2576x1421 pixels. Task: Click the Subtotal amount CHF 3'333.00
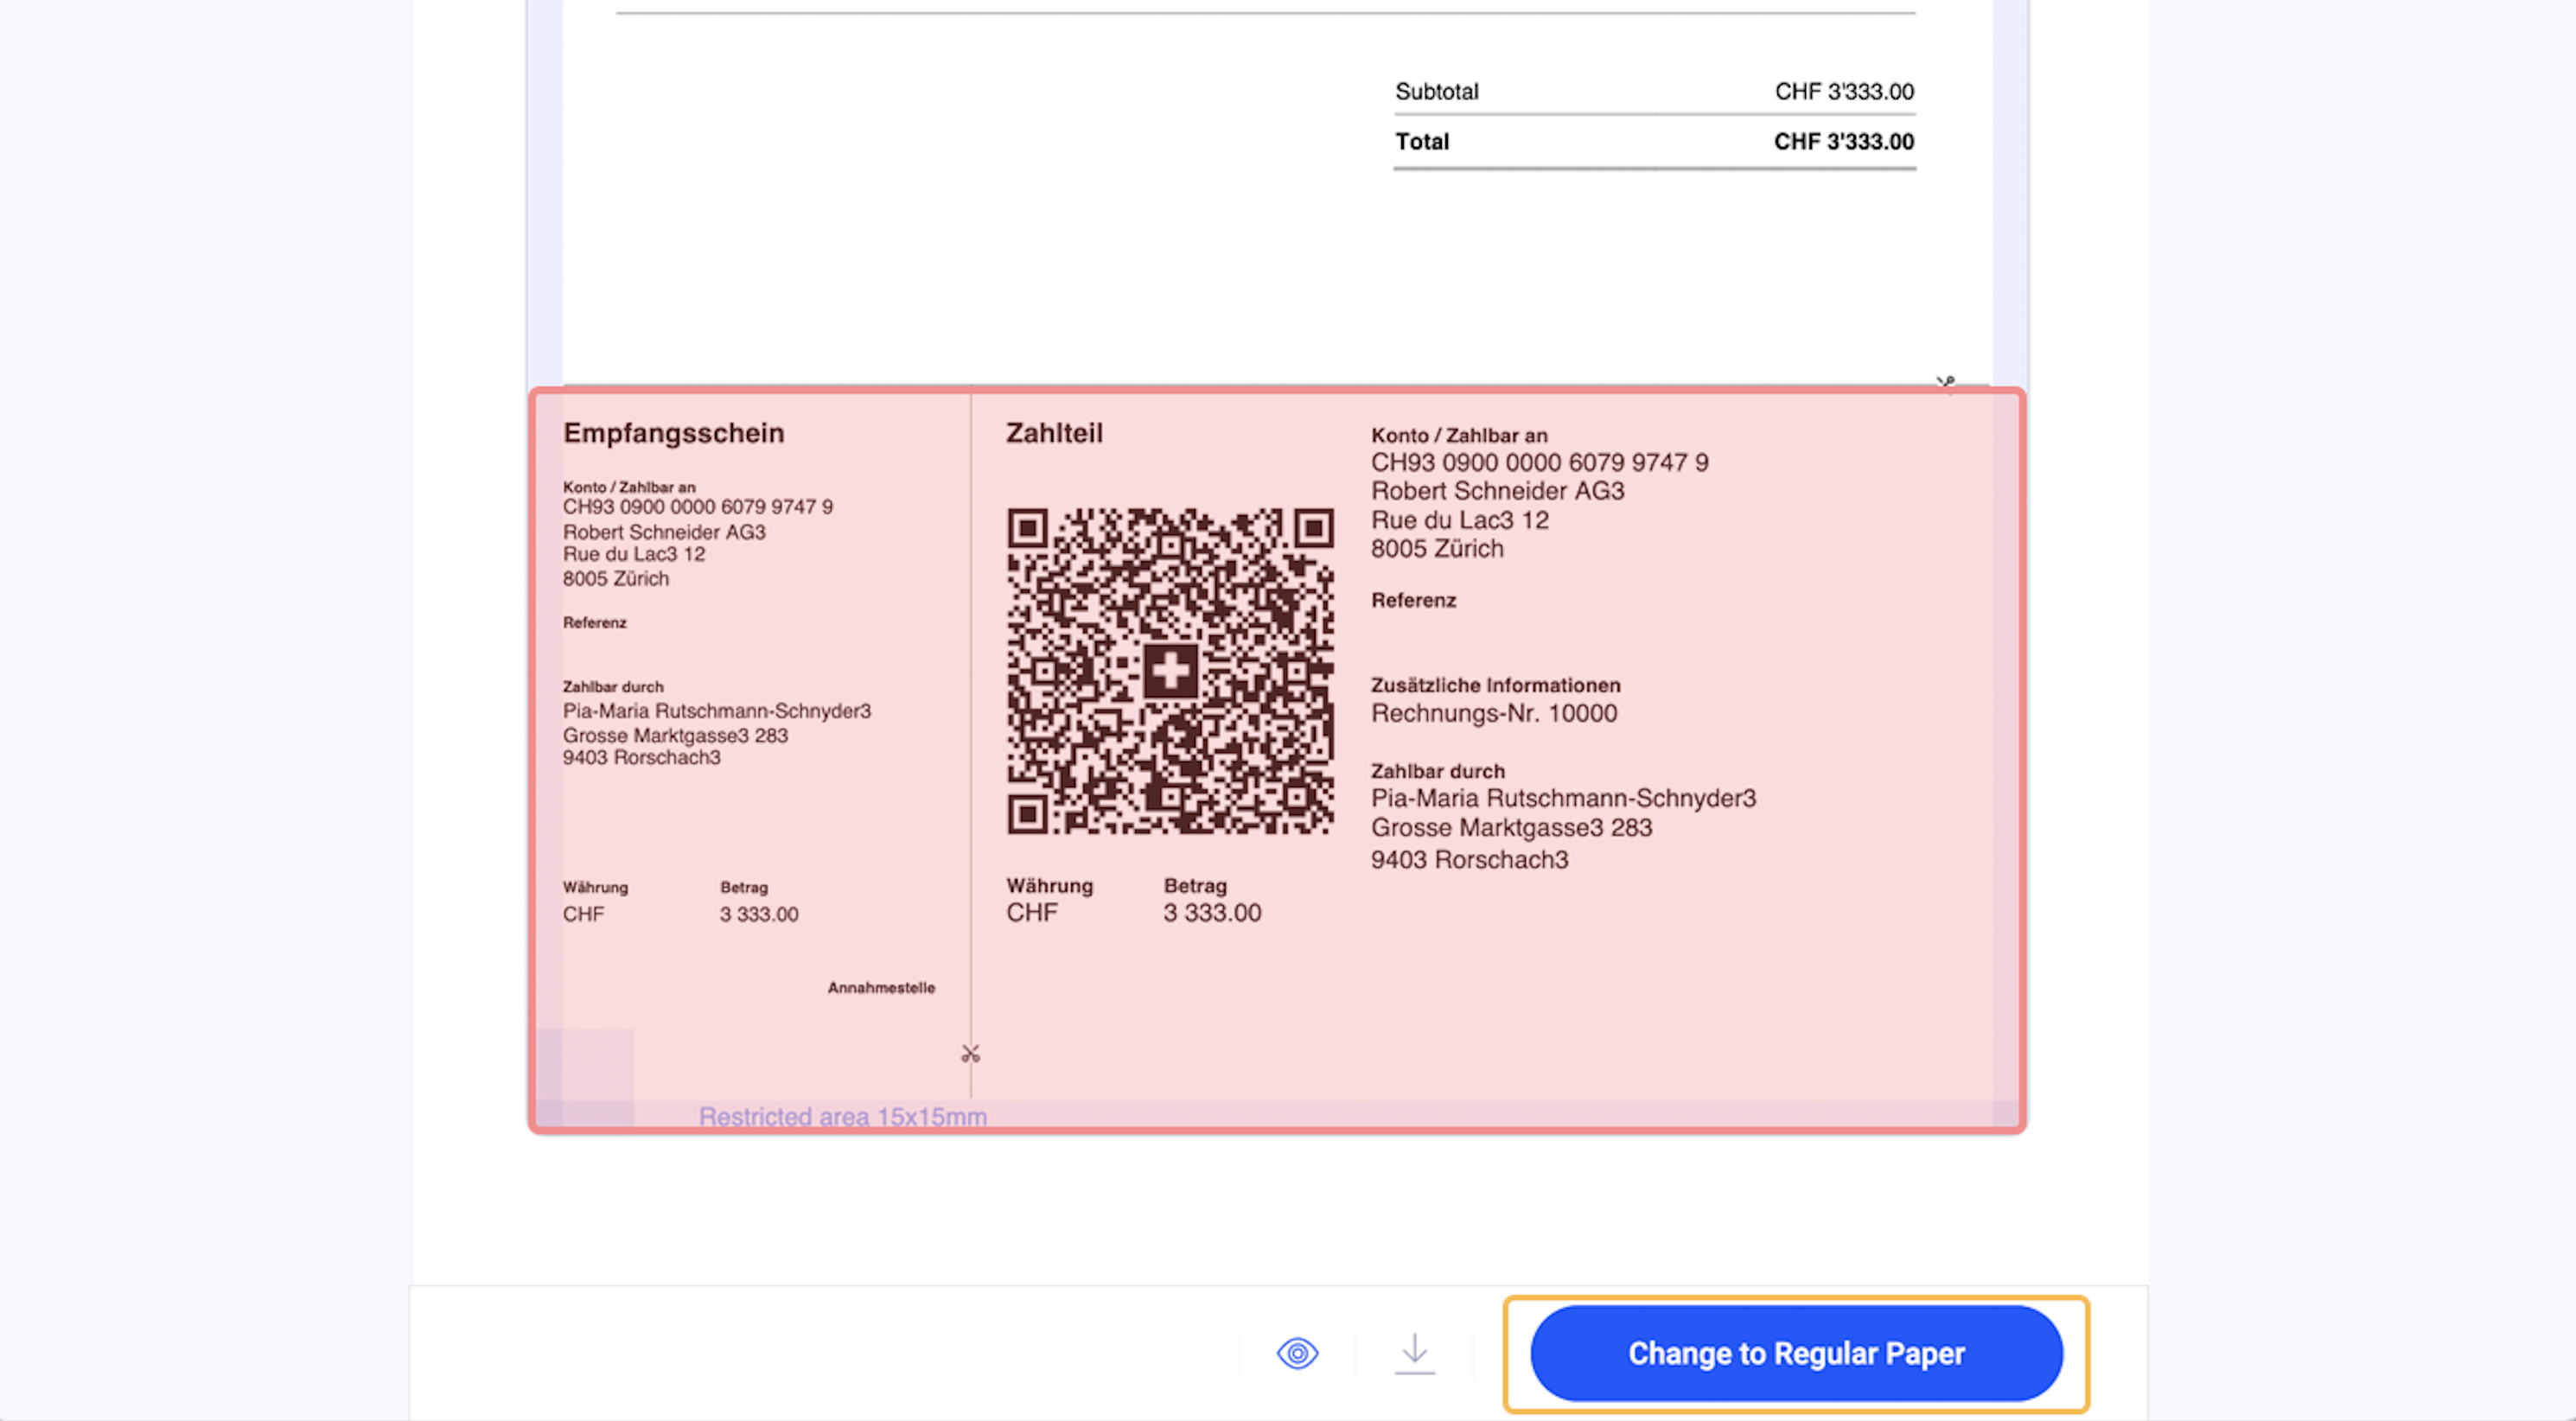(1844, 92)
